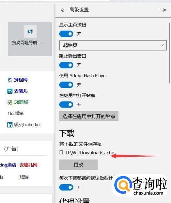This screenshot has width=171, height=203.
Task: Click the 更改 download location button
Action: (78, 164)
